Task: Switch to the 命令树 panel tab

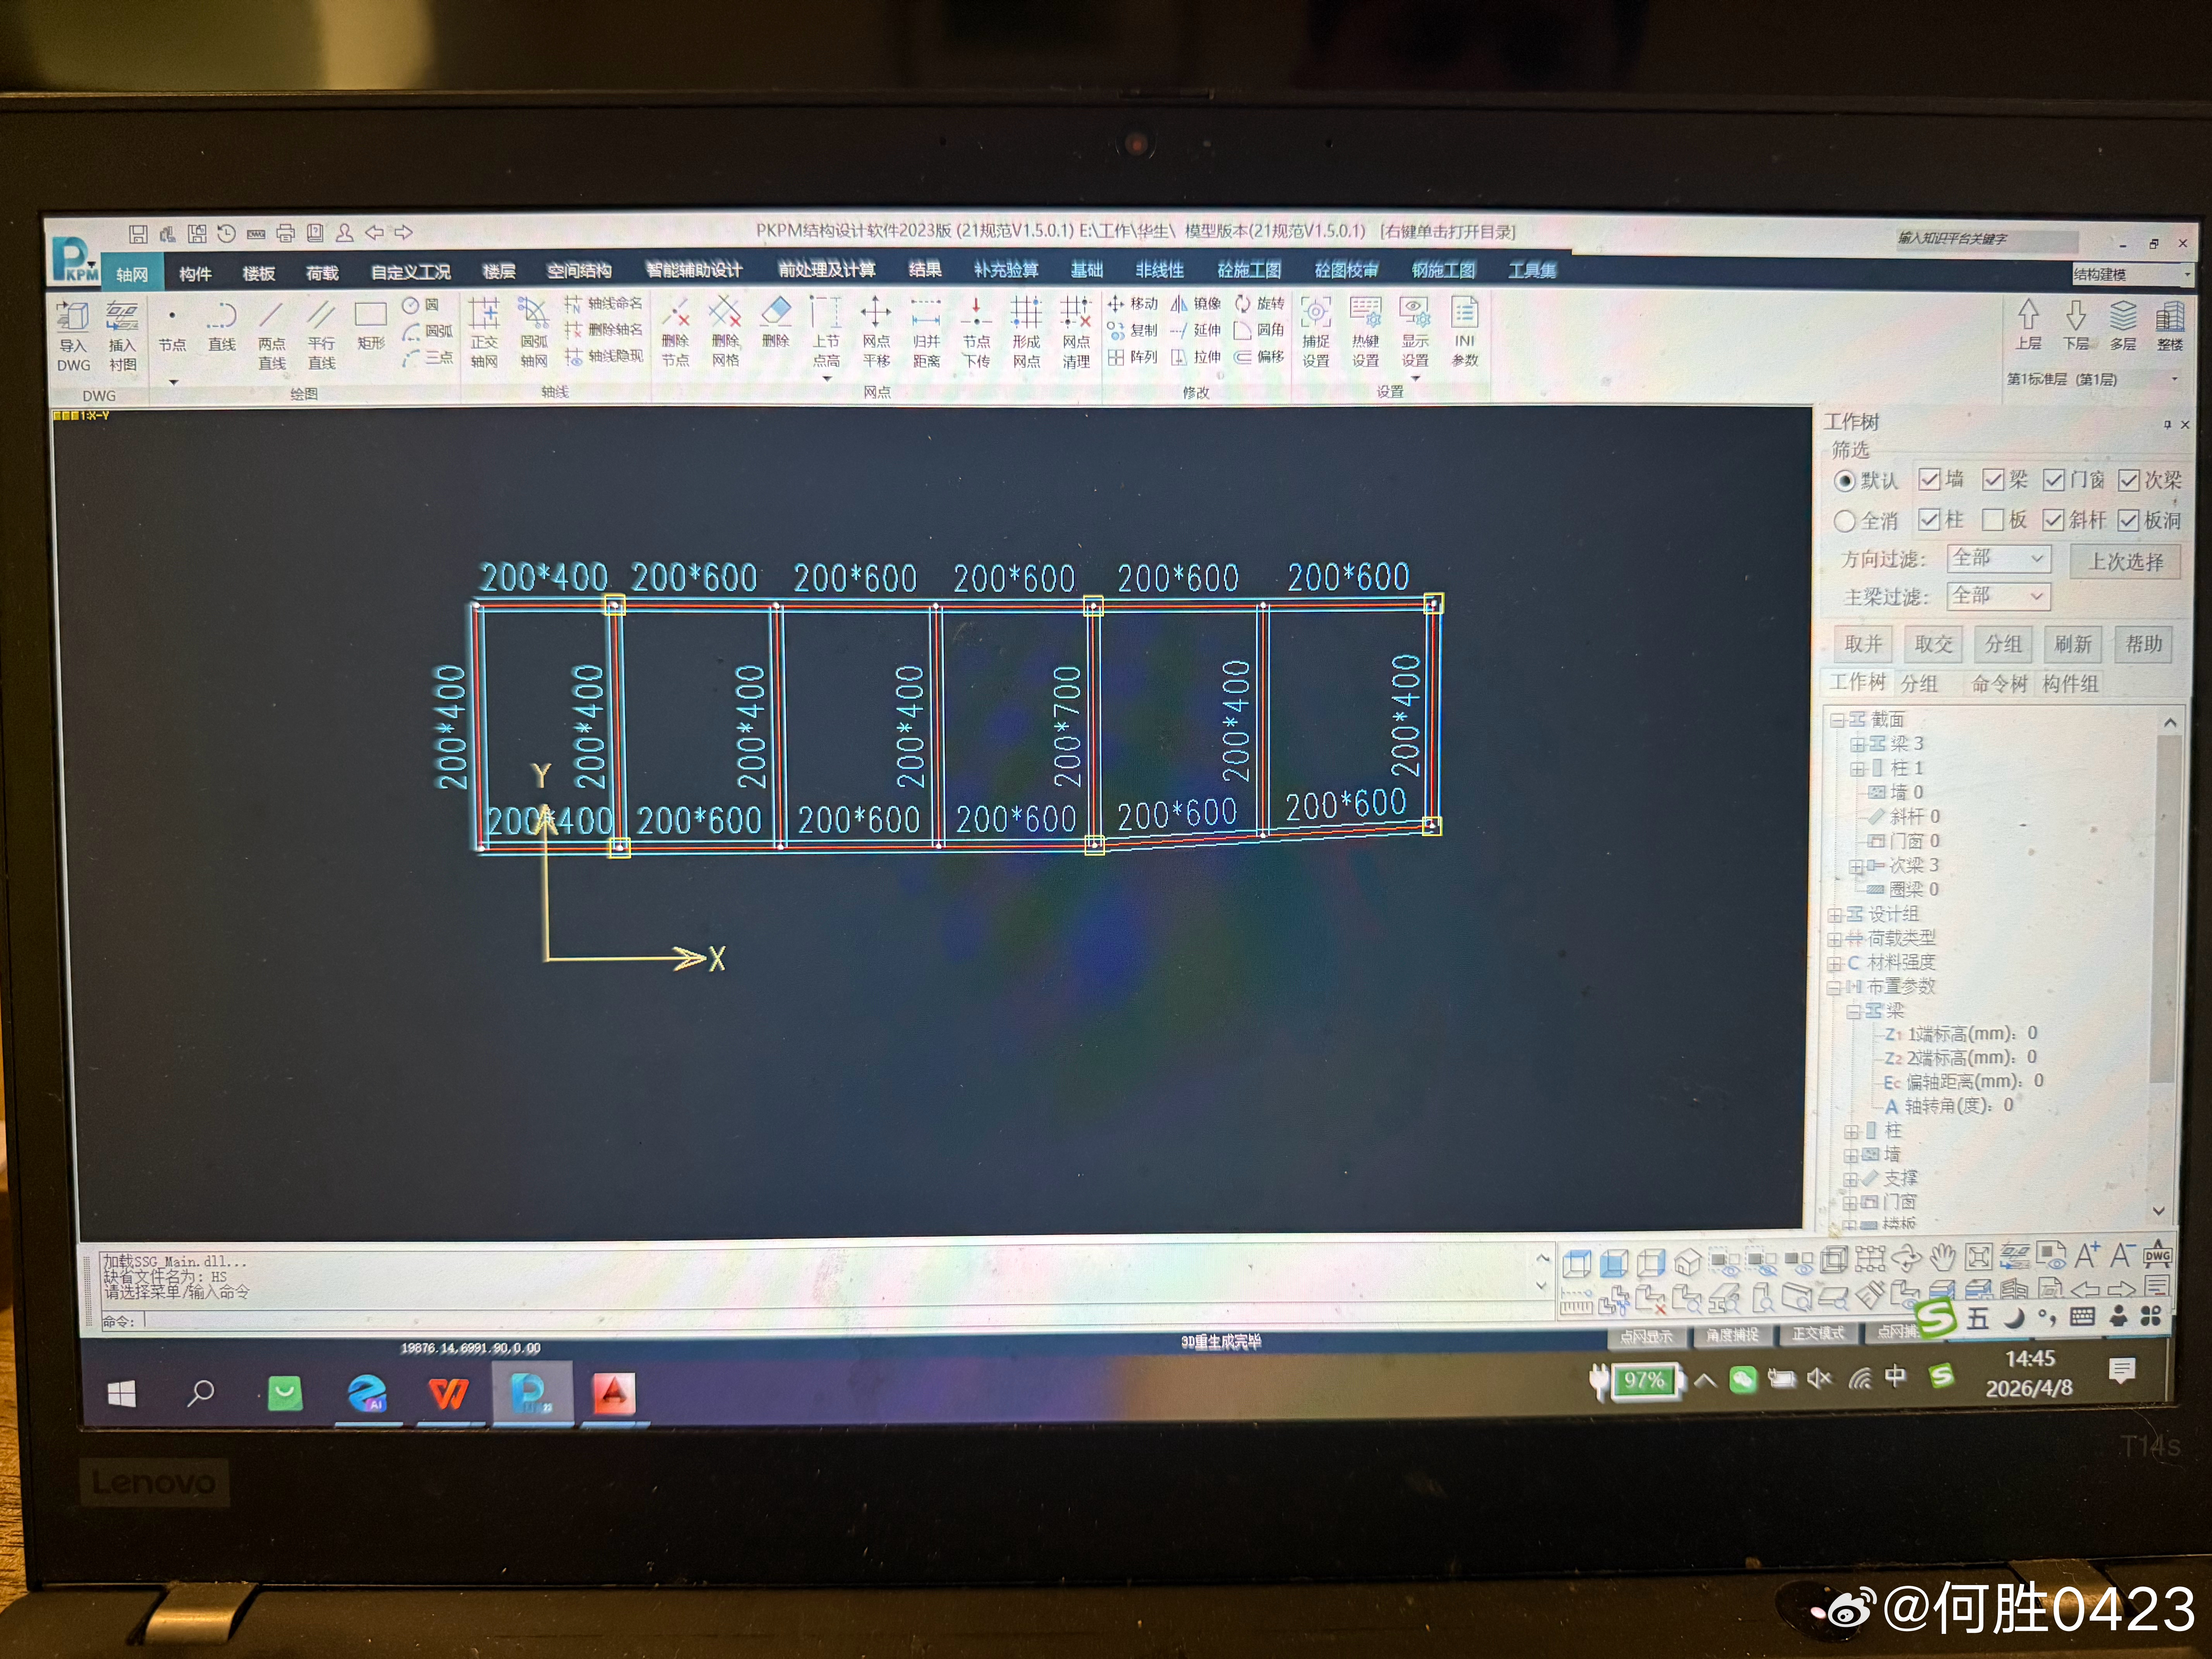Action: pyautogui.click(x=1999, y=684)
